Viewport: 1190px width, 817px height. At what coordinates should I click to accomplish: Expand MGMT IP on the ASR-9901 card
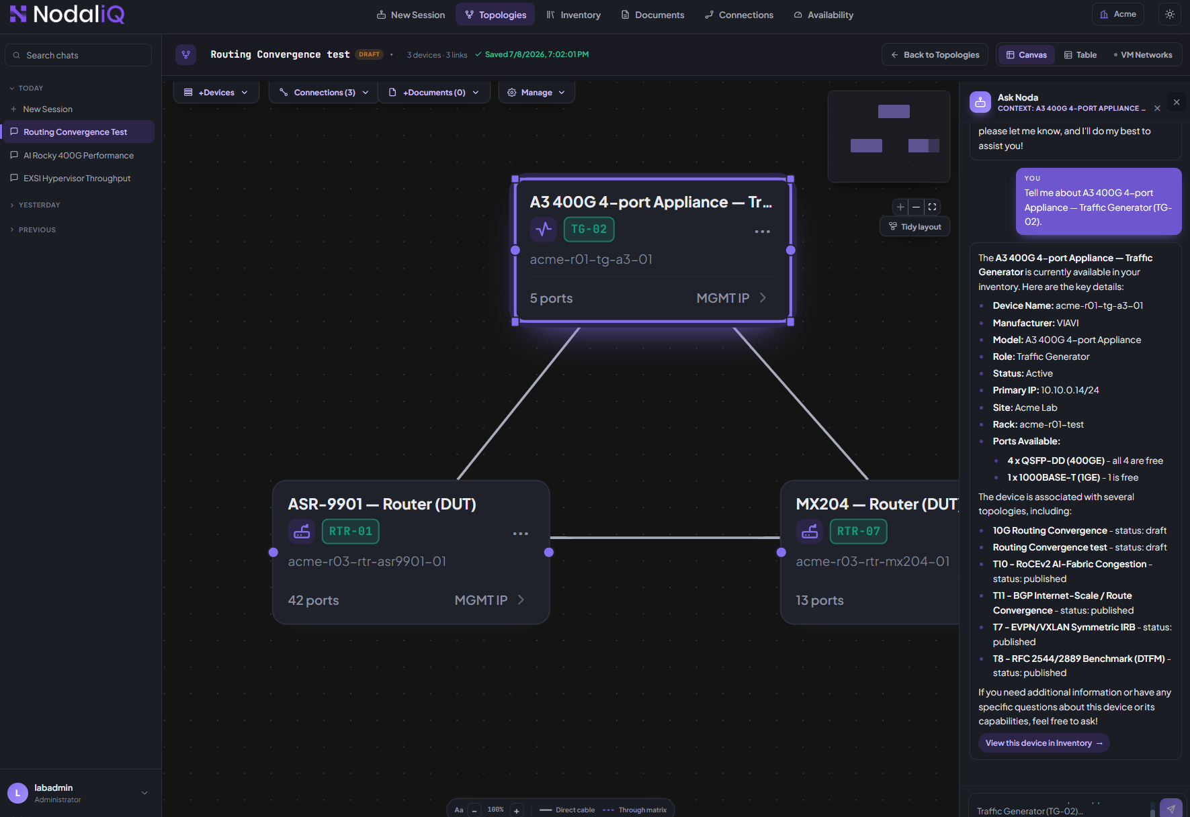click(x=490, y=600)
